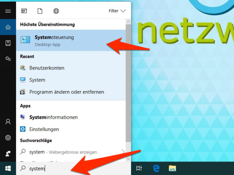The width and height of the screenshot is (234, 175).
Task: Click the Suchvorschläge section heading
Action: [36, 140]
